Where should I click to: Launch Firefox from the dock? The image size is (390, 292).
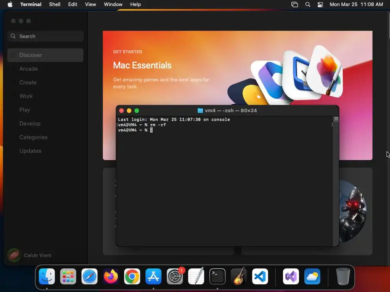(x=111, y=276)
